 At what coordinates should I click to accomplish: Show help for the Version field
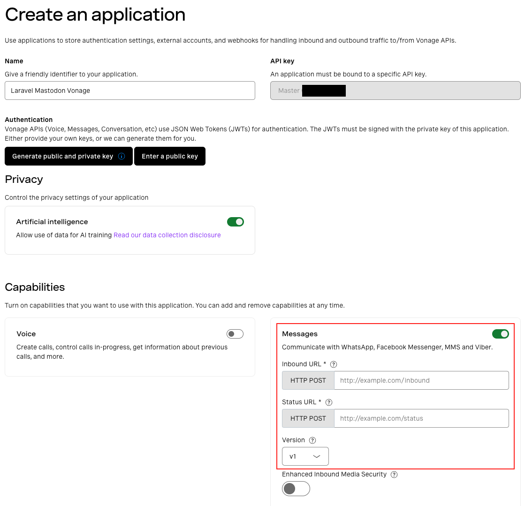point(312,440)
